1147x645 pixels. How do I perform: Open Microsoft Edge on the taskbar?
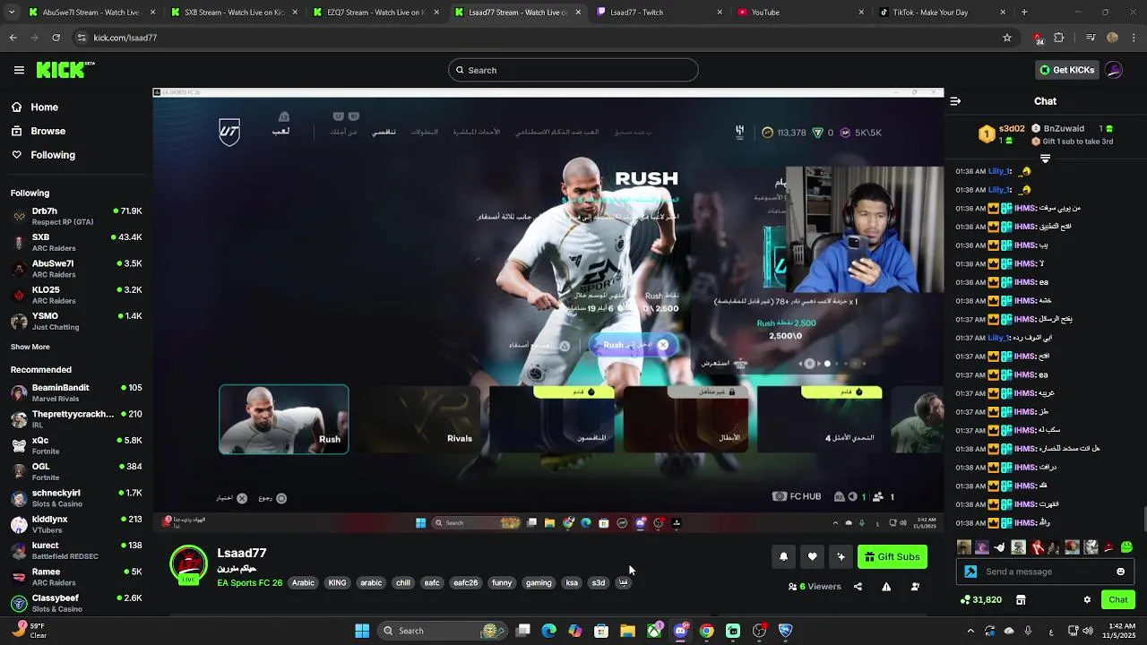tap(548, 631)
